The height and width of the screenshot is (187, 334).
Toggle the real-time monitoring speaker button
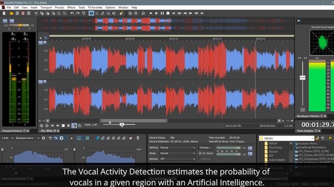pos(62,138)
